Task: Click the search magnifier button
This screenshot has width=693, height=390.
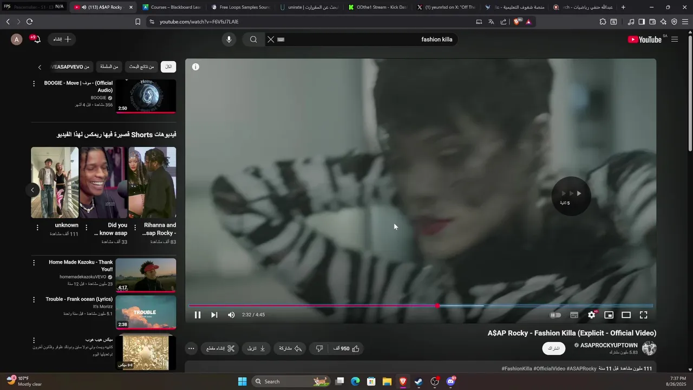Action: pos(253,39)
